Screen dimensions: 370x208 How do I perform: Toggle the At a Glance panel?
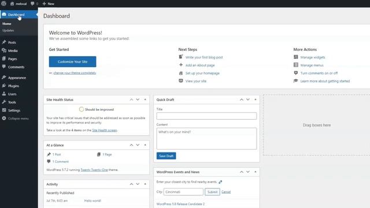coord(145,145)
